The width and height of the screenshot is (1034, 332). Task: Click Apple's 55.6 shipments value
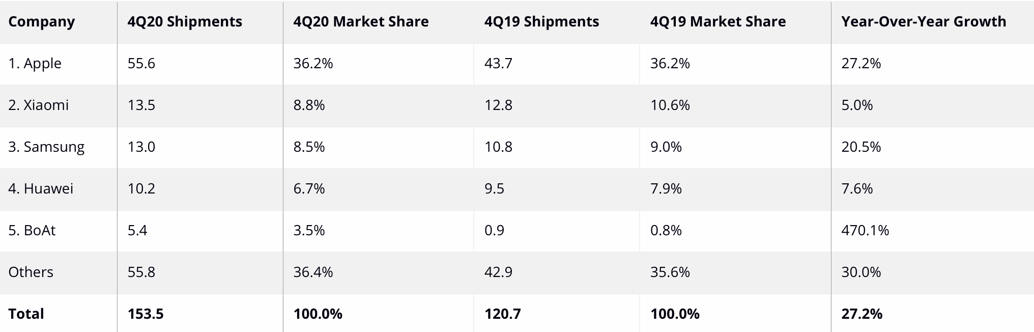pos(141,63)
